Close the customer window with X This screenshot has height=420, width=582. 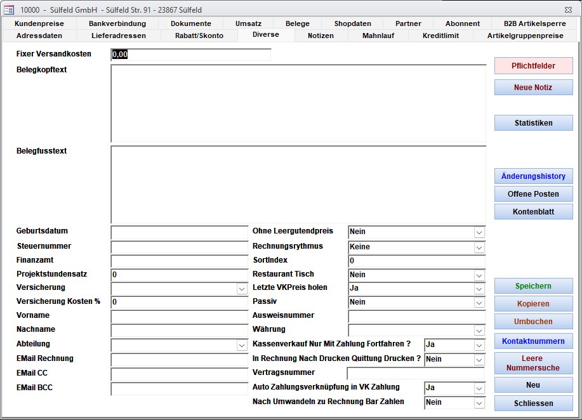coord(567,10)
